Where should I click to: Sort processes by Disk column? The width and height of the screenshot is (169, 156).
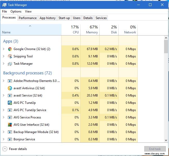coord(109,29)
